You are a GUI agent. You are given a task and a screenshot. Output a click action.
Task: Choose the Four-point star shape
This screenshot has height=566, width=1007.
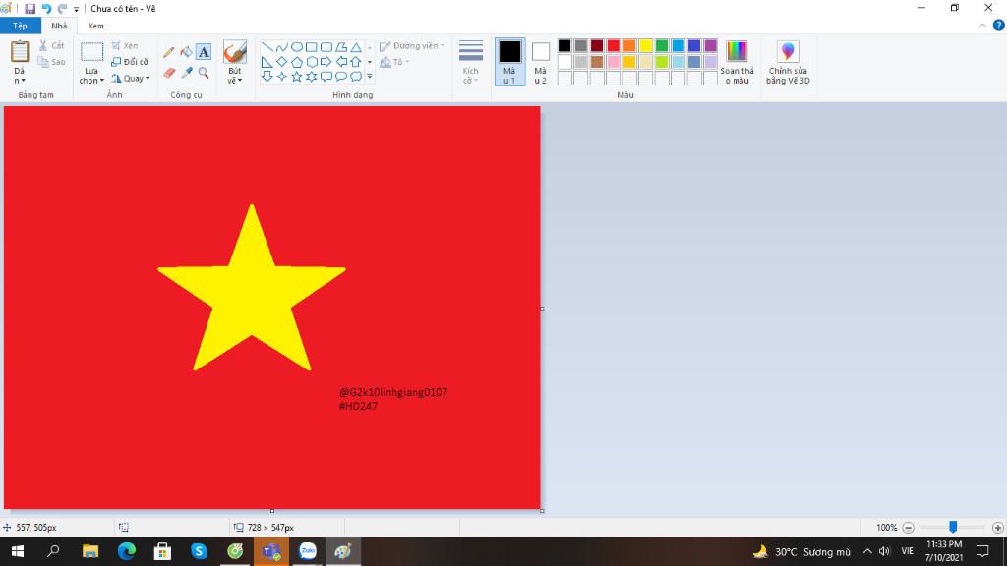[x=282, y=77]
